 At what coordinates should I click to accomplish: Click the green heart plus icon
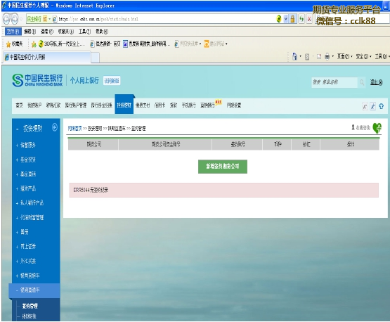(377, 128)
